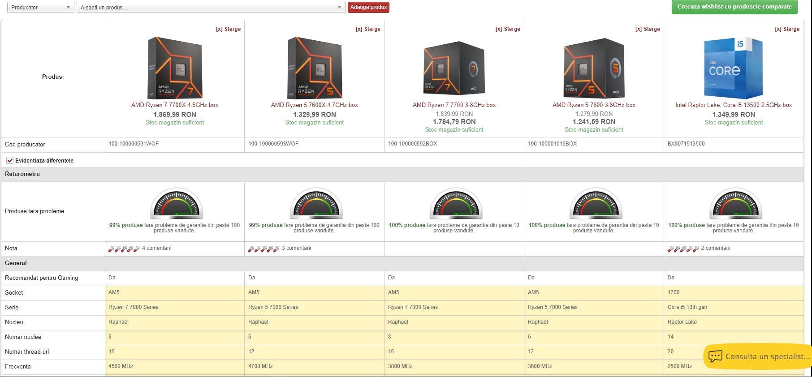
Task: Remove Ryzen 5 7600 via Sterge
Action: pos(648,29)
